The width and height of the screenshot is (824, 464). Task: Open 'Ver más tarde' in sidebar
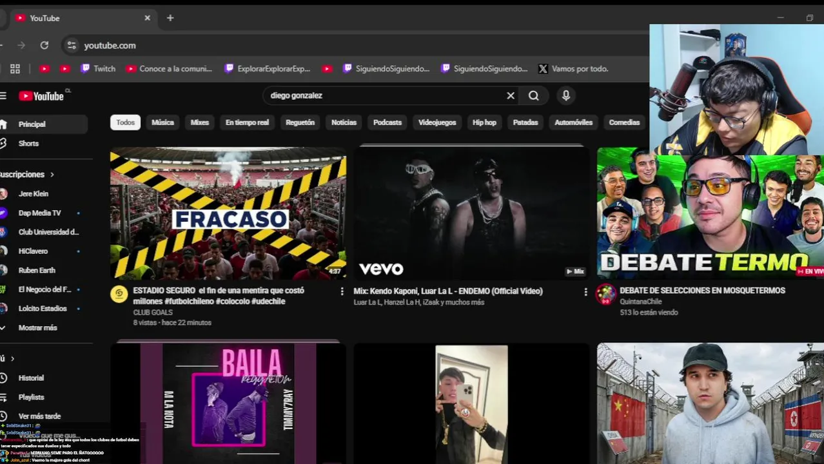point(39,416)
